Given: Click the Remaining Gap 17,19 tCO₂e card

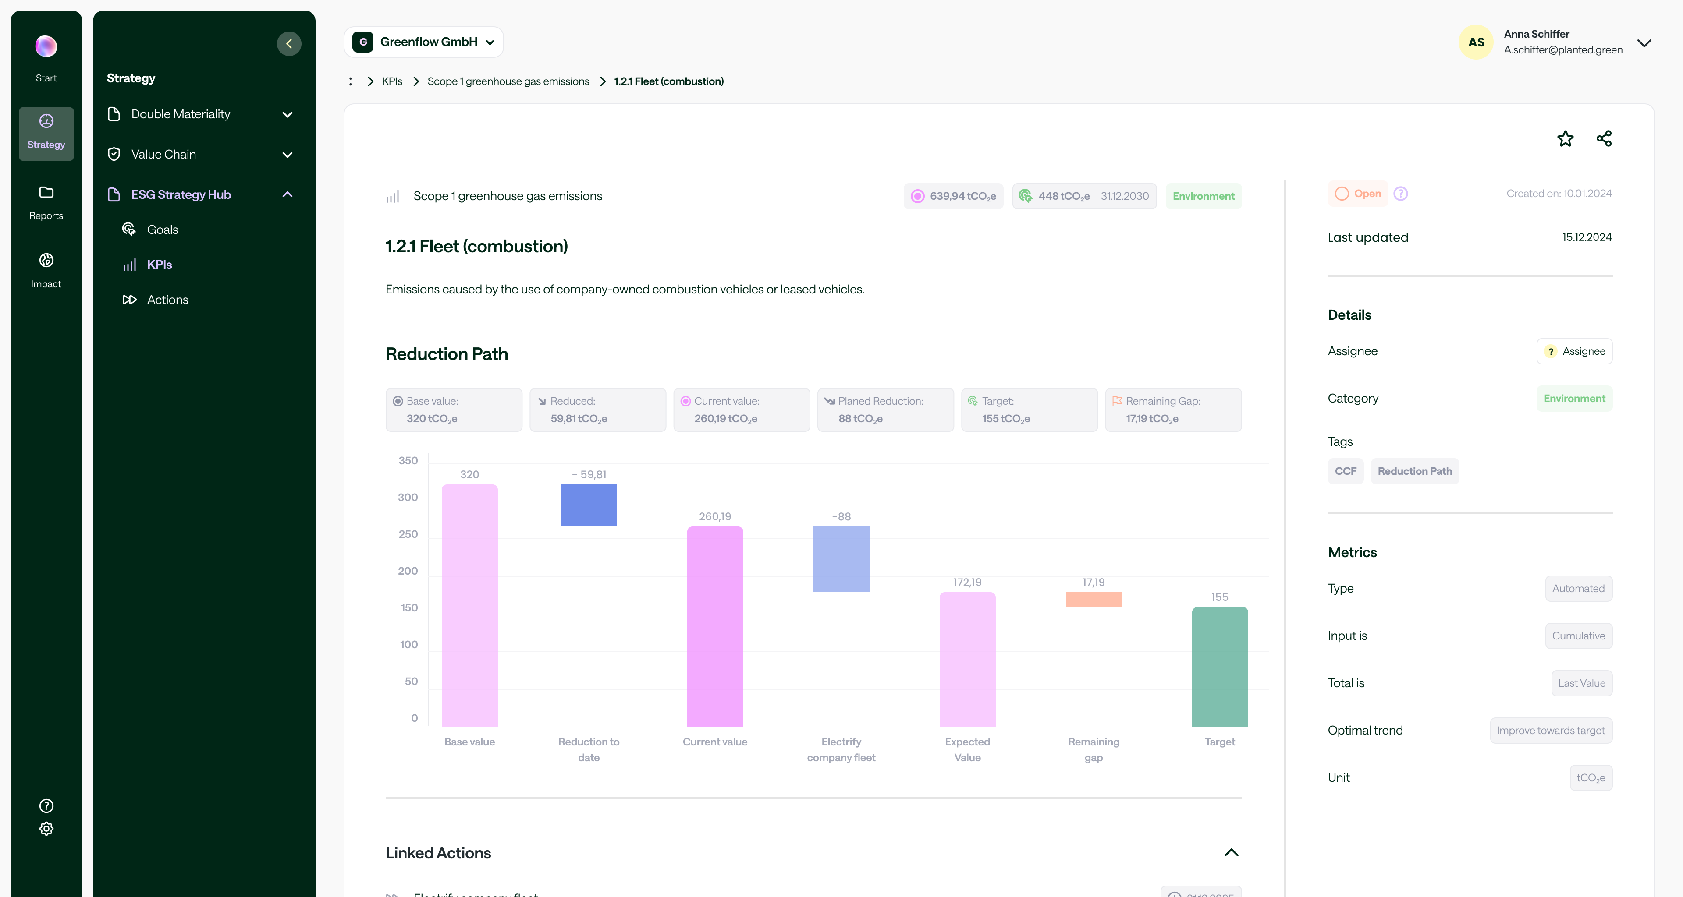Looking at the screenshot, I should point(1173,410).
